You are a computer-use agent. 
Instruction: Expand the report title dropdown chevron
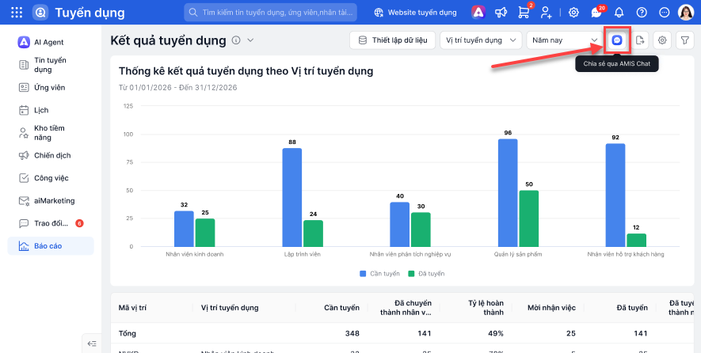[250, 40]
